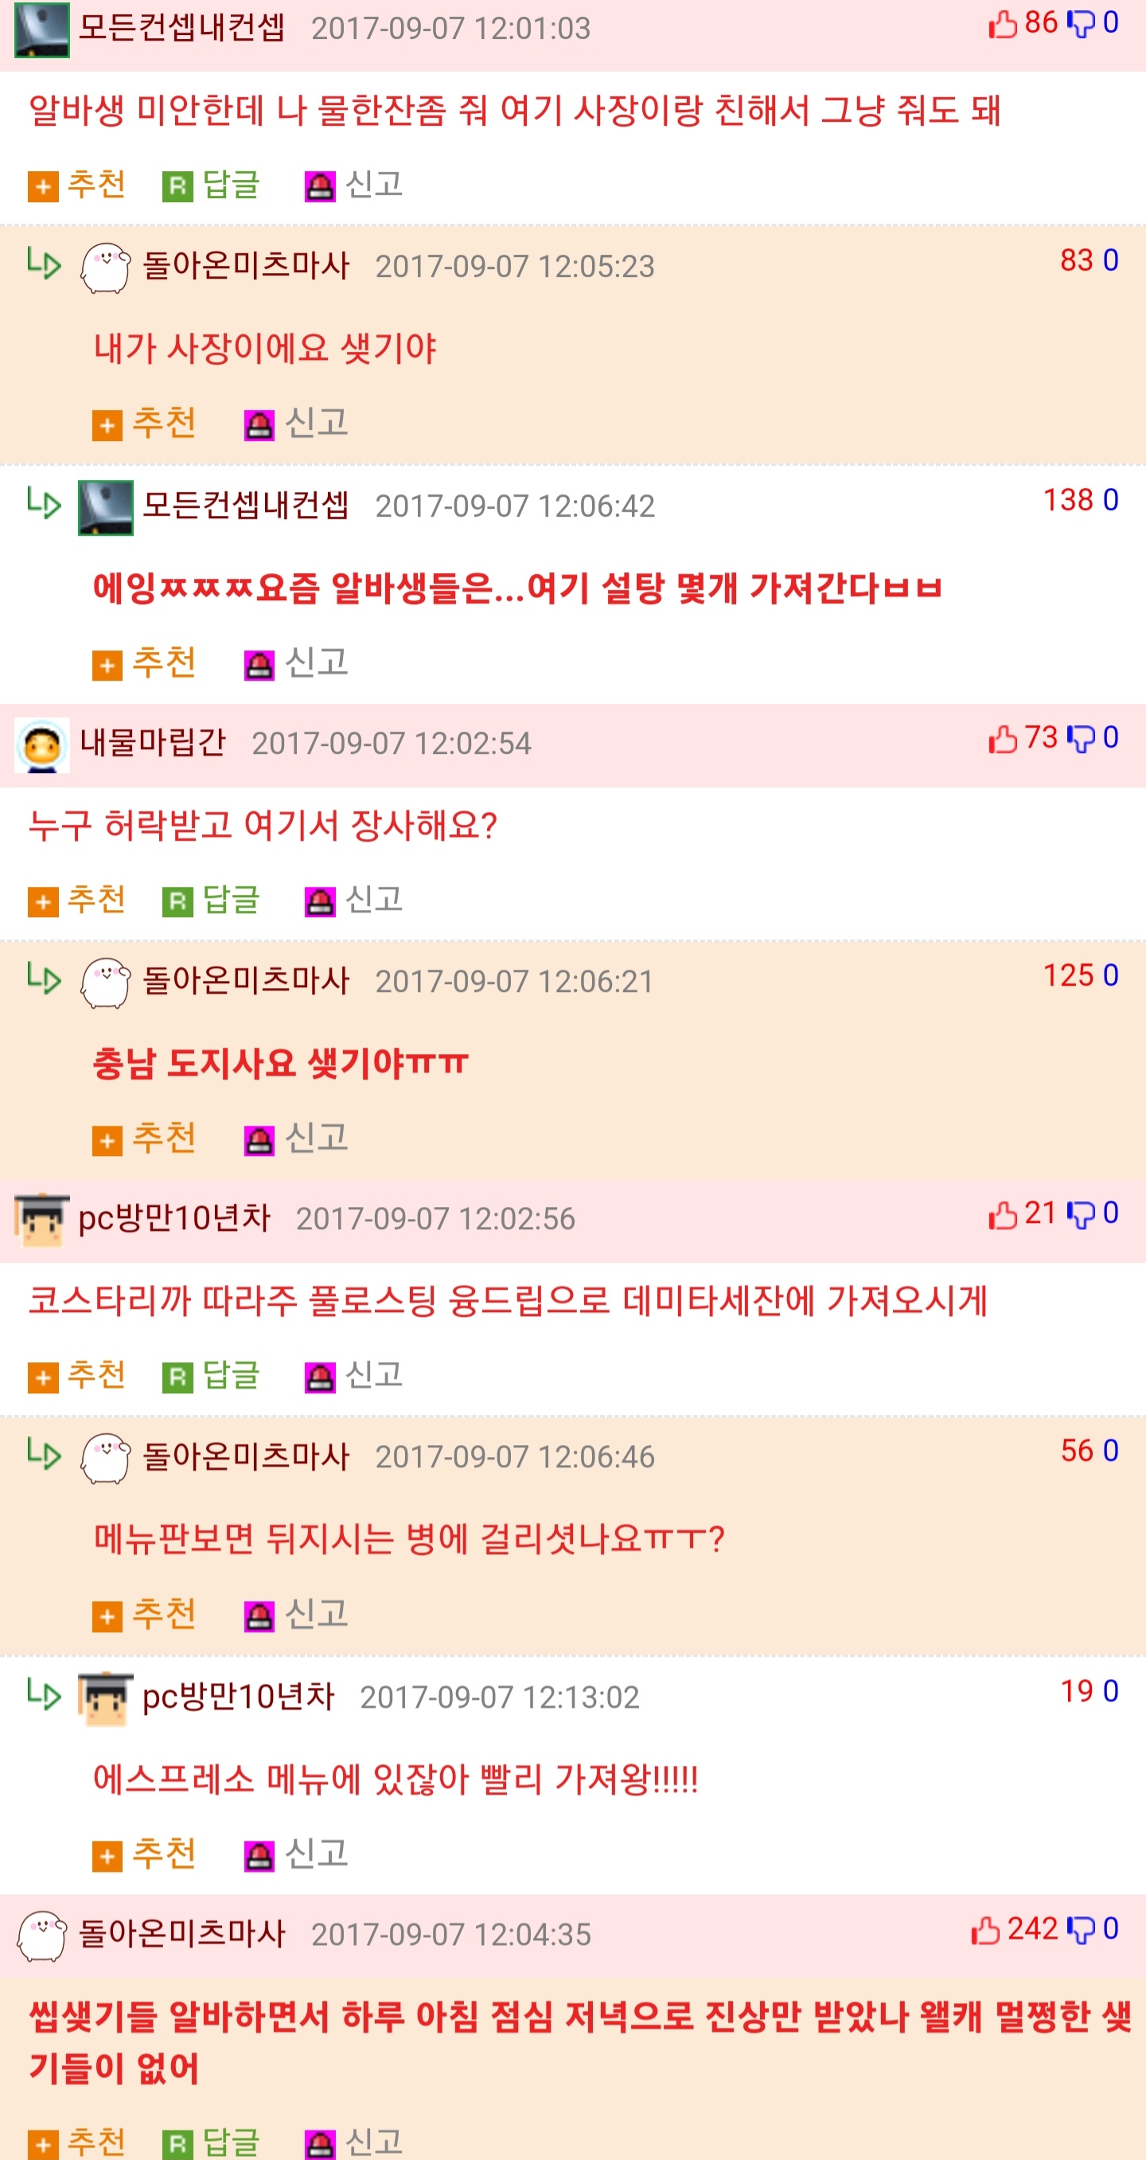This screenshot has width=1146, height=2160.
Task: Click 신고 under 에잉ㅉㅉㅉ reply
Action: pyautogui.click(x=317, y=662)
